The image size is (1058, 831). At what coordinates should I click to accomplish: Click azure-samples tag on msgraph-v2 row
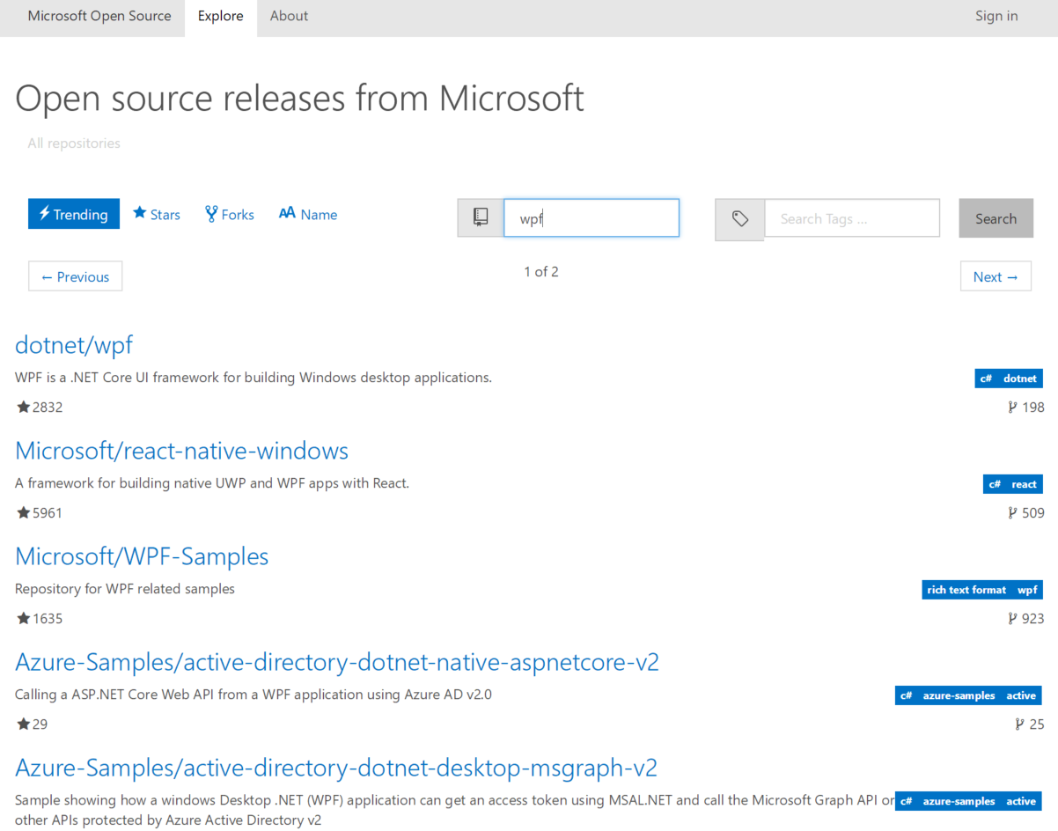coord(959,801)
